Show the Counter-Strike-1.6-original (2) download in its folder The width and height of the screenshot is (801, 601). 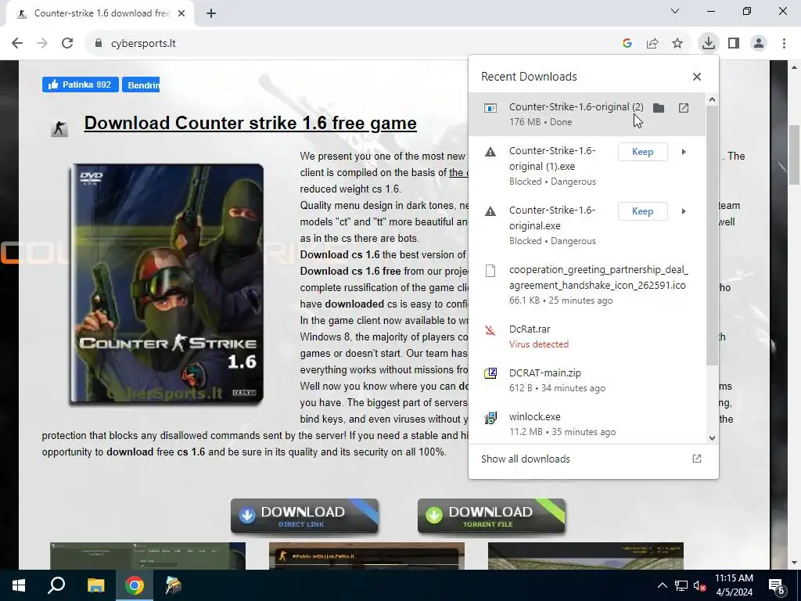click(x=659, y=108)
